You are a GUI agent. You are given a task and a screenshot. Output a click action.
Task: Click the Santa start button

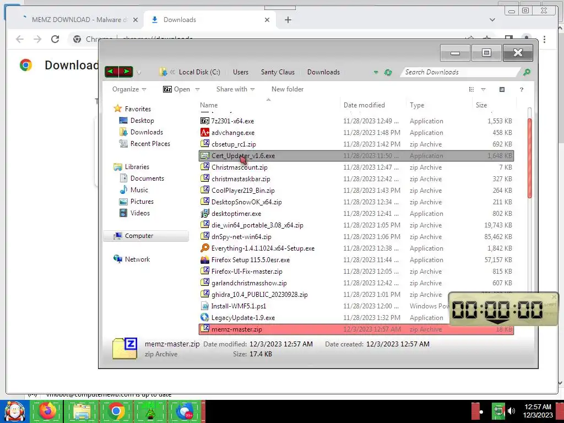point(15,411)
